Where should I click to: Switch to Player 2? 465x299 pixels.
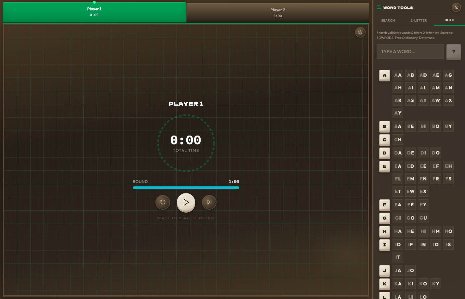pyautogui.click(x=277, y=12)
